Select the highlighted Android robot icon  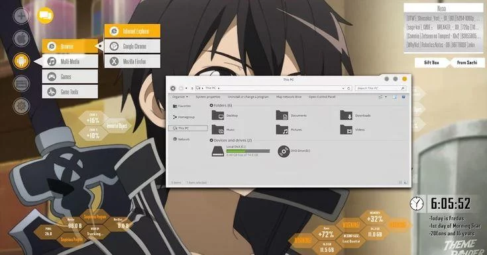21,61
